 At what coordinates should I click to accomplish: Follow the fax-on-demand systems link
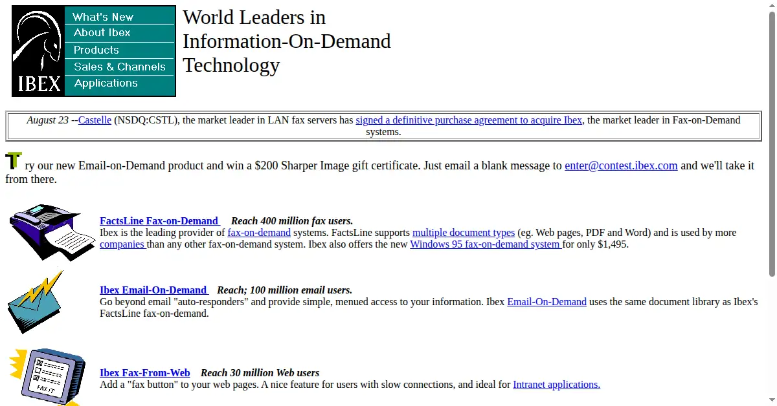[x=259, y=233]
